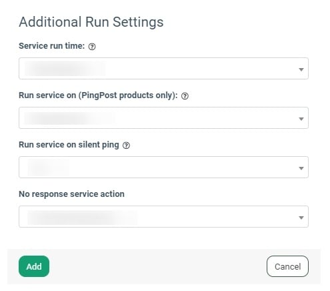Select the silent ping combo box field
The image size is (330, 291).
click(x=163, y=167)
